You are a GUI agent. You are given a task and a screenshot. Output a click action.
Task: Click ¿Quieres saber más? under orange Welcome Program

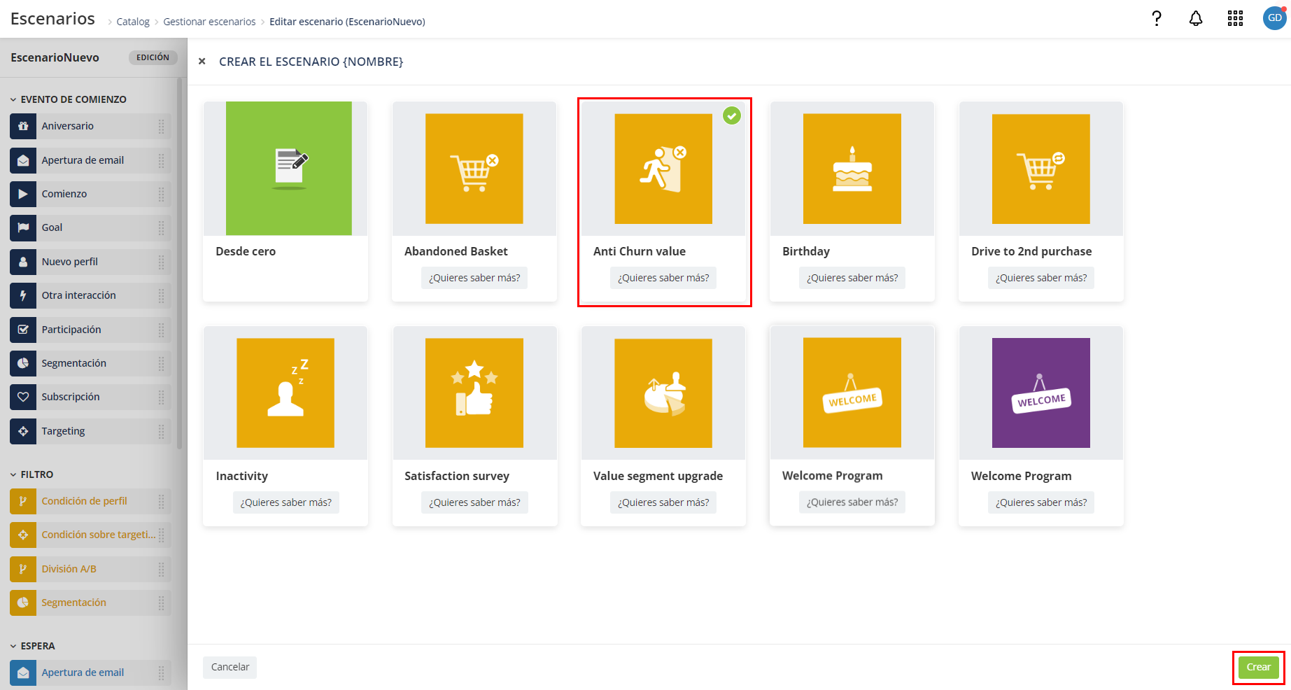852,502
